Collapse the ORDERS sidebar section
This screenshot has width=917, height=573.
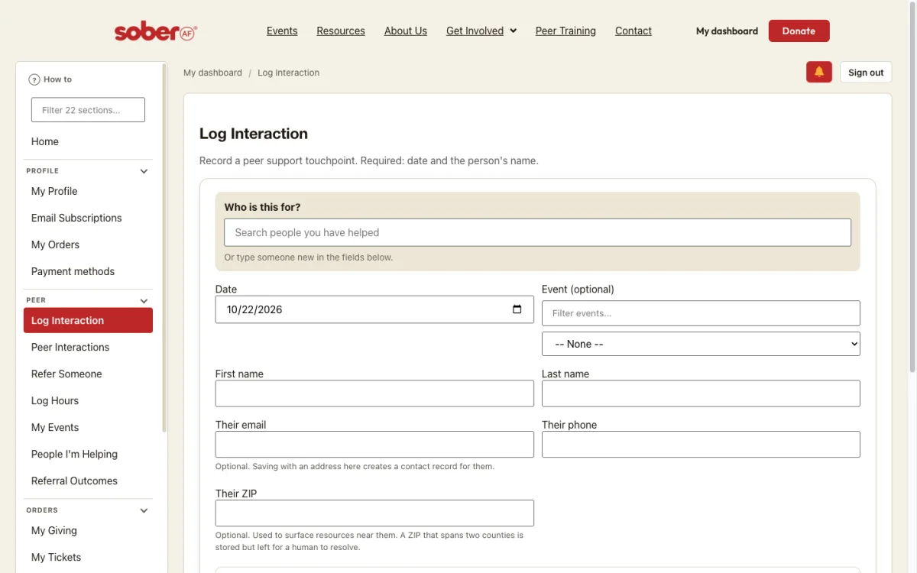tap(144, 510)
